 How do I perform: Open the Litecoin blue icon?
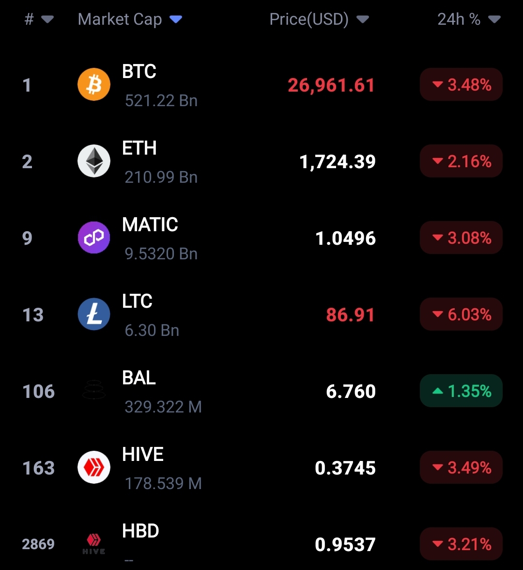tap(94, 314)
